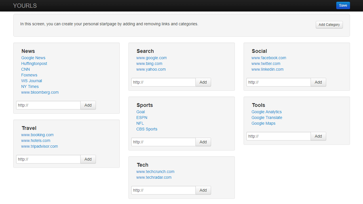363x204 pixels.
Task: Click Add in the Search category
Action: [x=203, y=82]
